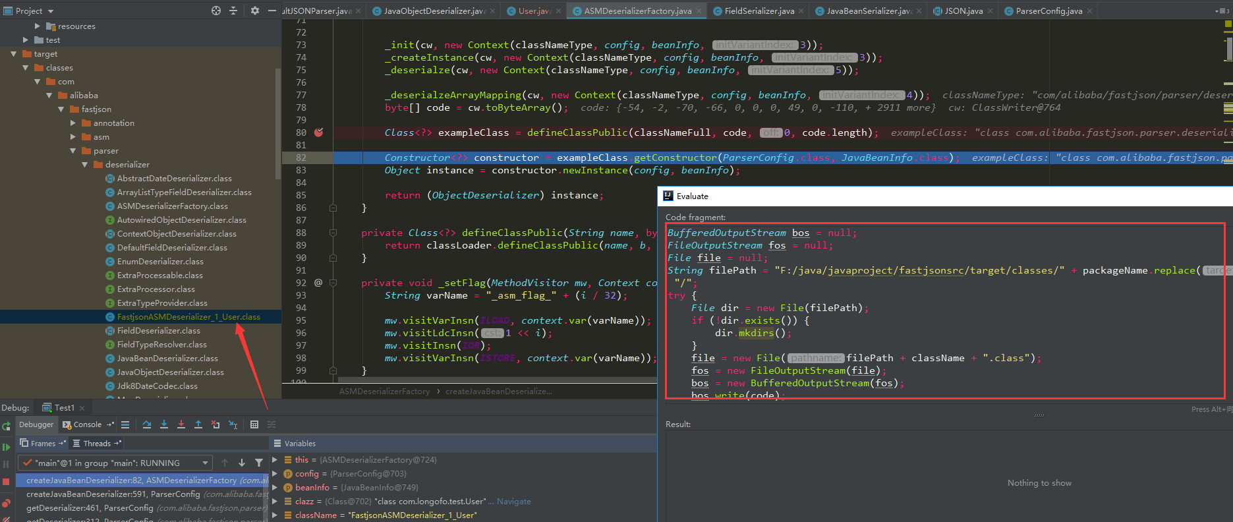The width and height of the screenshot is (1233, 522).
Task: Expand config variable node
Action: click(x=275, y=474)
